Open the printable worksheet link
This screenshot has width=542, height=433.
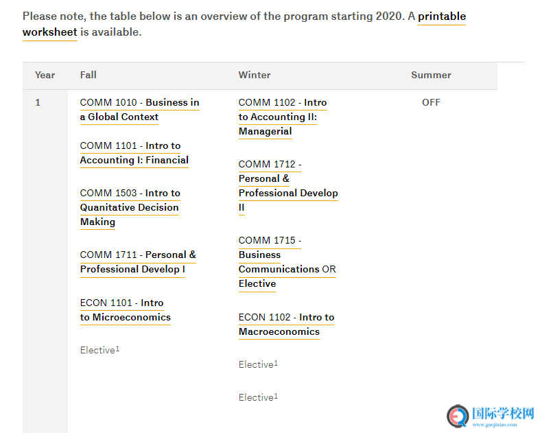(x=441, y=16)
